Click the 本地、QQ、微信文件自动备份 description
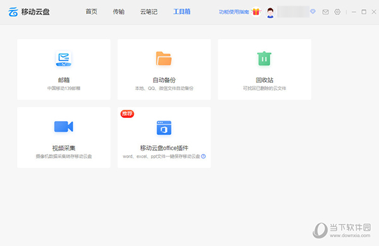Viewport: 379px width, 246px height. pyautogui.click(x=164, y=88)
